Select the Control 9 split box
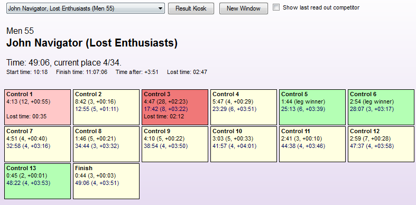 tap(175, 144)
